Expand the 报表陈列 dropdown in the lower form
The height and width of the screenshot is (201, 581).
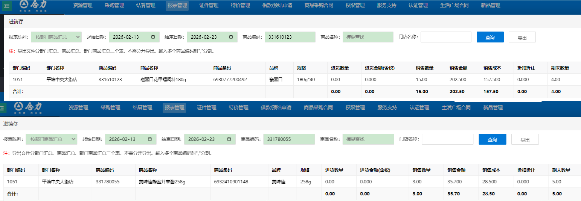pyautogui.click(x=52, y=139)
